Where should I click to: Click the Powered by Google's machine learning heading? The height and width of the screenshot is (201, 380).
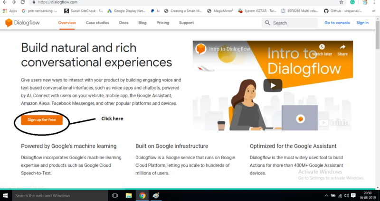69,146
